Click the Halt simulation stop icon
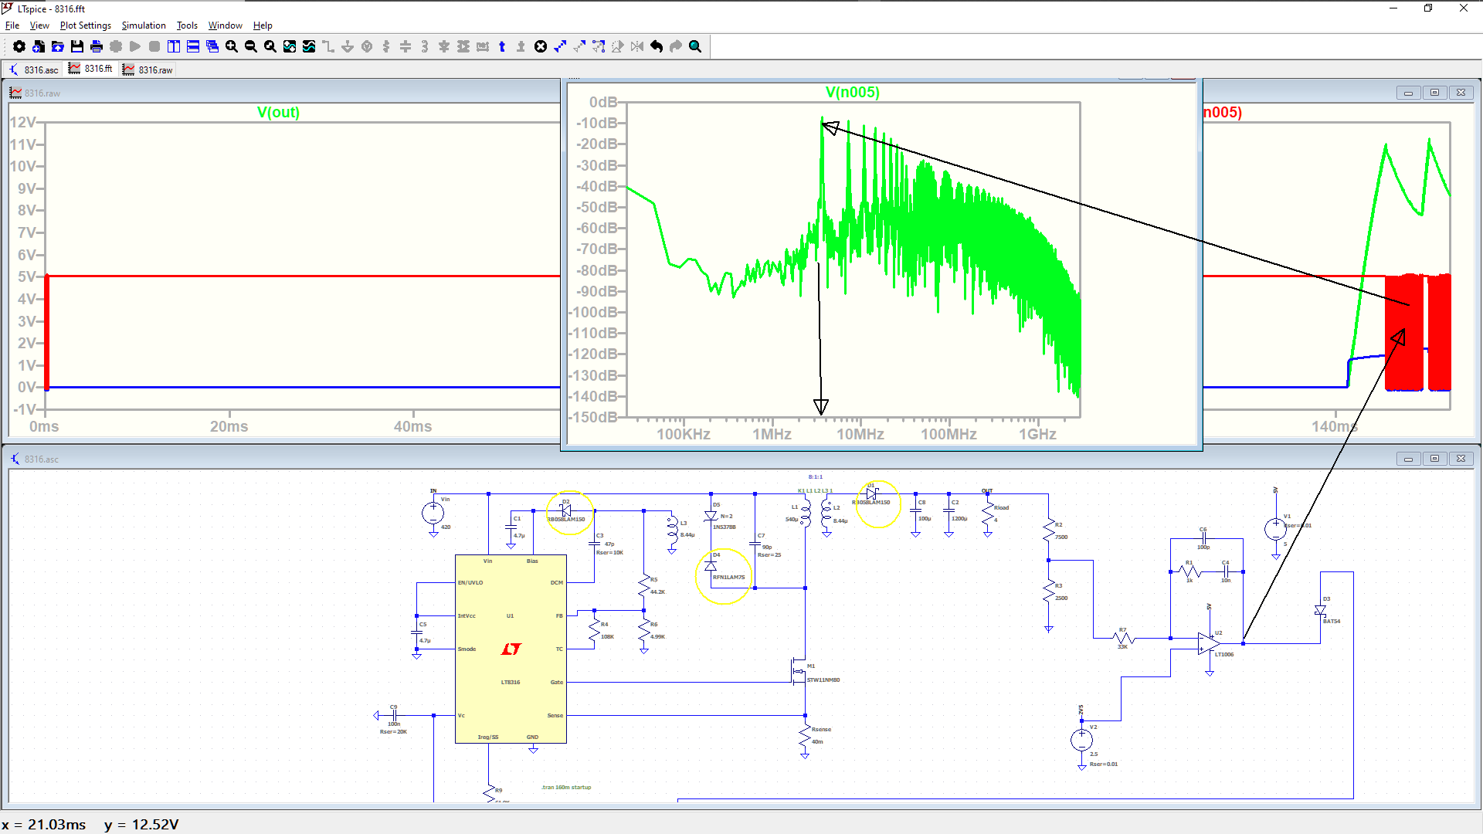This screenshot has height=834, width=1483. point(154,46)
